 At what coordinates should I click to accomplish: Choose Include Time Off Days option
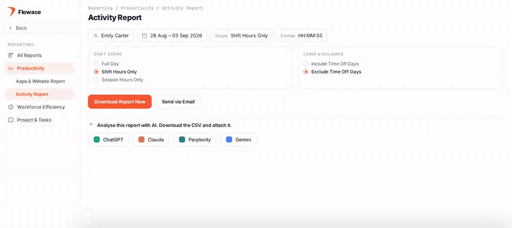(x=306, y=64)
